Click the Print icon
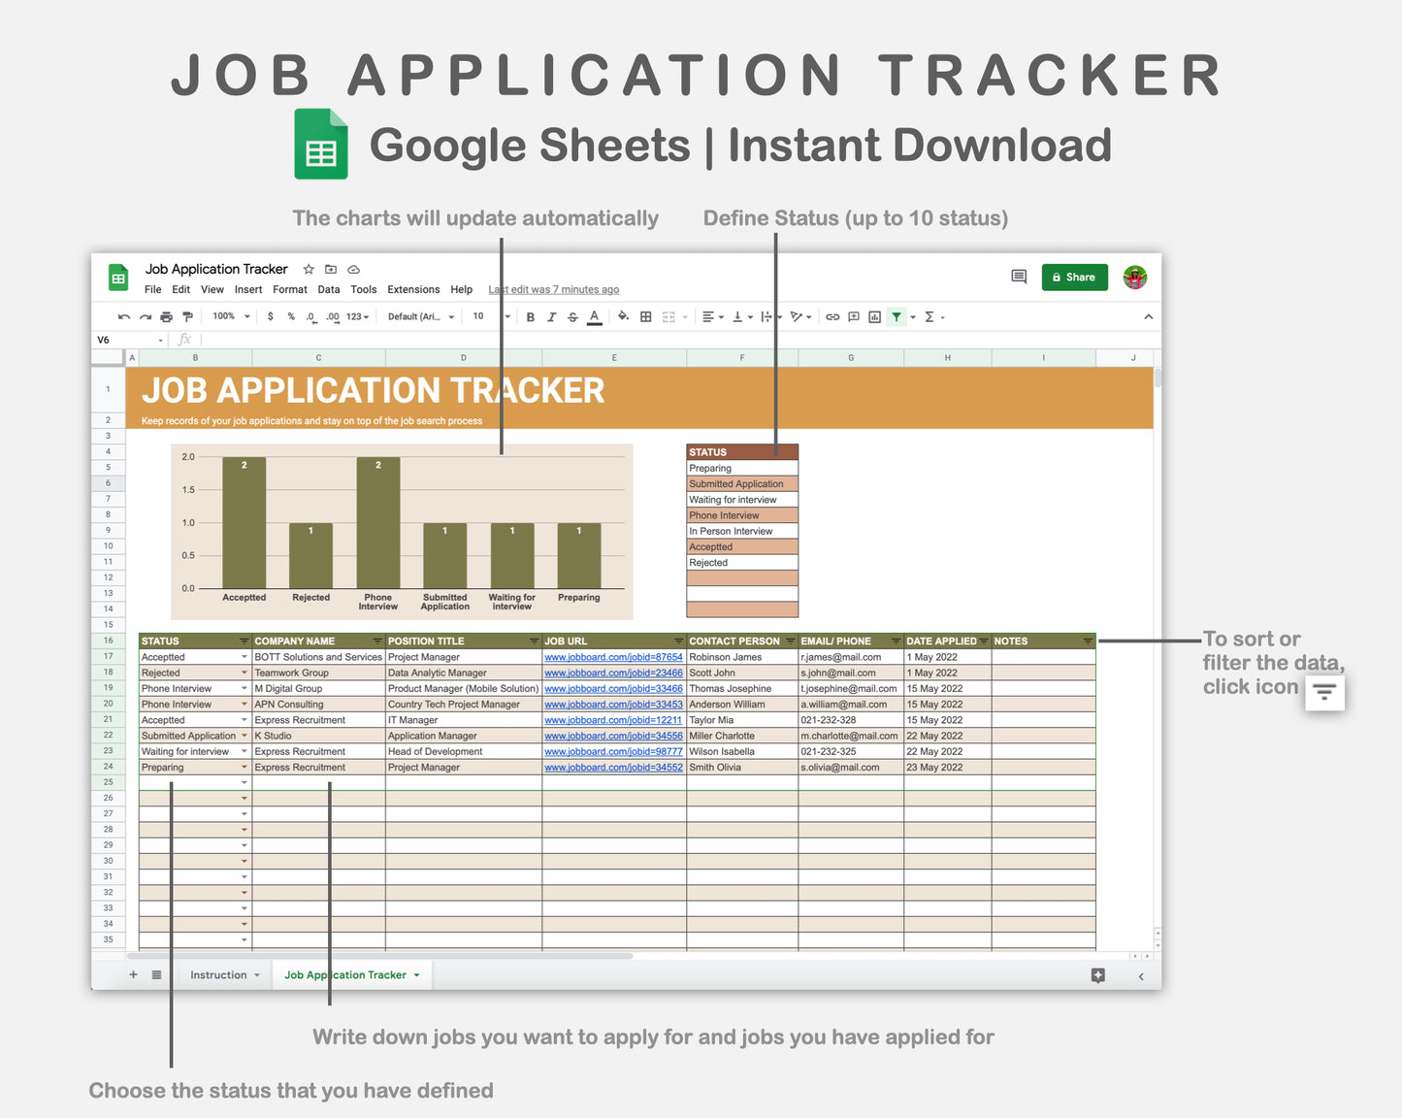 (x=166, y=316)
